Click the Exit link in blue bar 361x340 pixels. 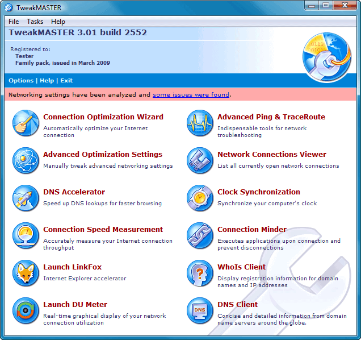pyautogui.click(x=66, y=81)
